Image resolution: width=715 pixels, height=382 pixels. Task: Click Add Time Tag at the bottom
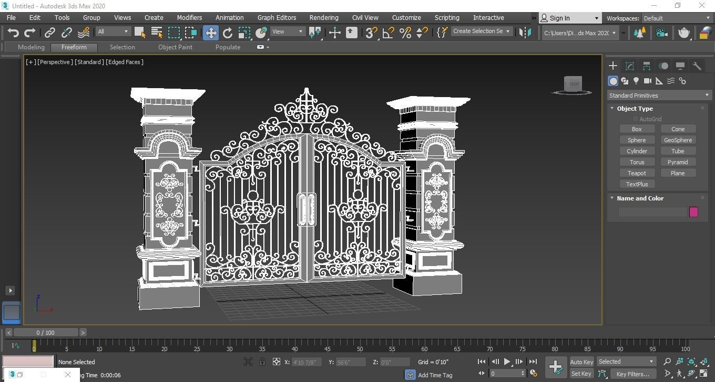[x=436, y=375]
